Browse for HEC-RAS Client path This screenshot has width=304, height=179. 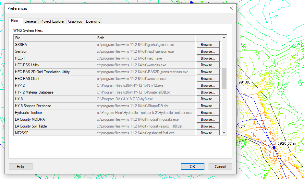208,79
